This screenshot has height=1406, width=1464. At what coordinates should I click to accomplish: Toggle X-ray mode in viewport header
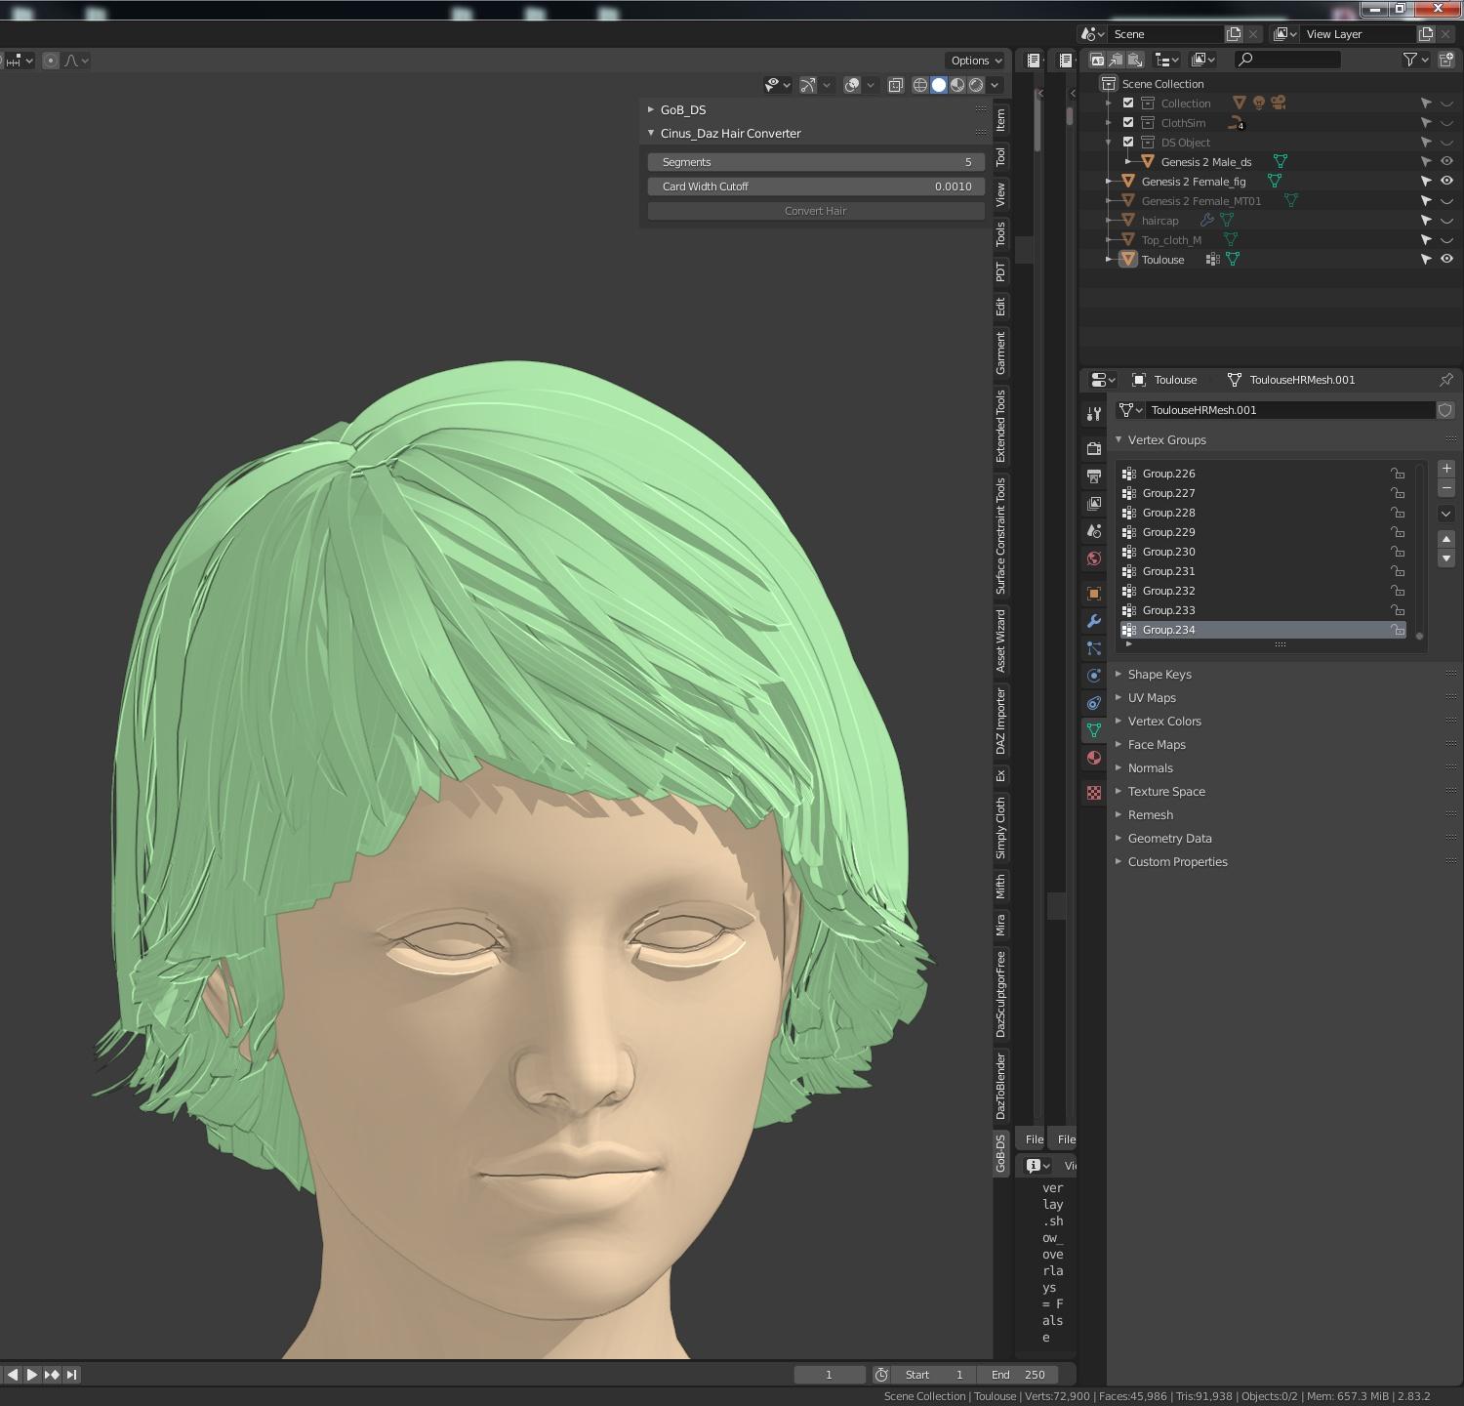(895, 85)
